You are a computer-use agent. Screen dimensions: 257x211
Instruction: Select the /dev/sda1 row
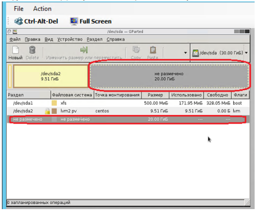[128, 103]
